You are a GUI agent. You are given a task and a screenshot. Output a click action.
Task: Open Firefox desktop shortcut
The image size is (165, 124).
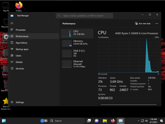(x=19, y=7)
